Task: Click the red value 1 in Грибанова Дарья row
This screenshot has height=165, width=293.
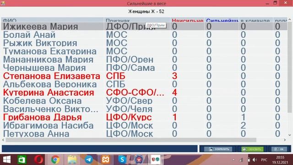Action: (174, 117)
